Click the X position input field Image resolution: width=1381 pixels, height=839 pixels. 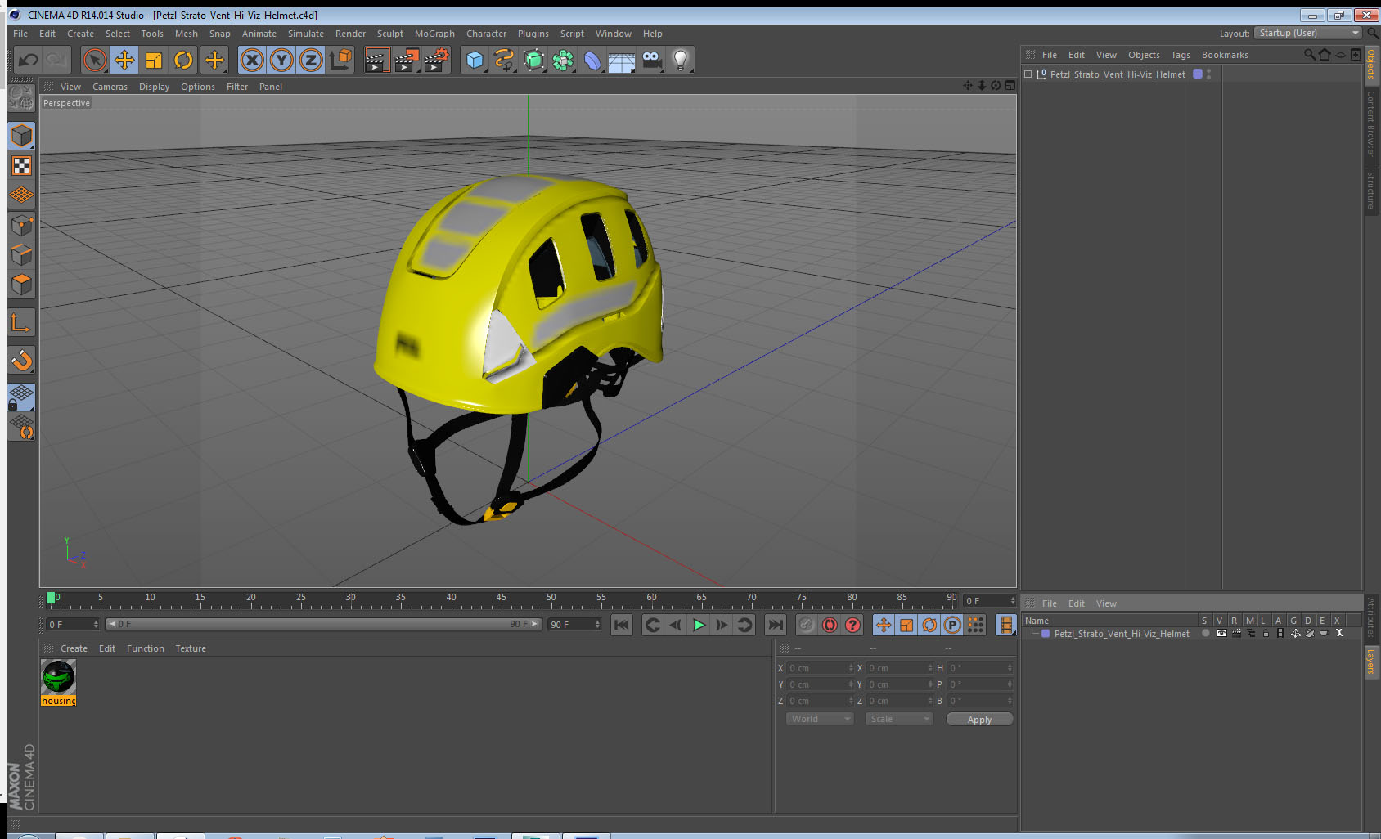(x=821, y=668)
